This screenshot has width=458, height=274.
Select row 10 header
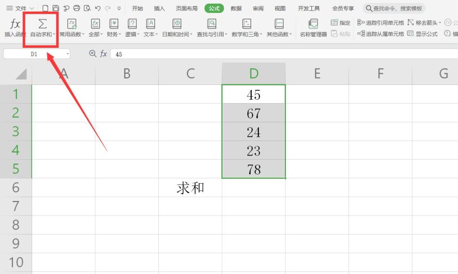pyautogui.click(x=16, y=262)
